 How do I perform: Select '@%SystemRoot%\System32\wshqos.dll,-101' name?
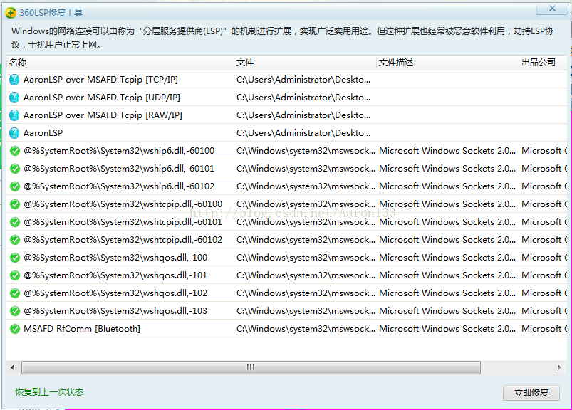pyautogui.click(x=115, y=275)
